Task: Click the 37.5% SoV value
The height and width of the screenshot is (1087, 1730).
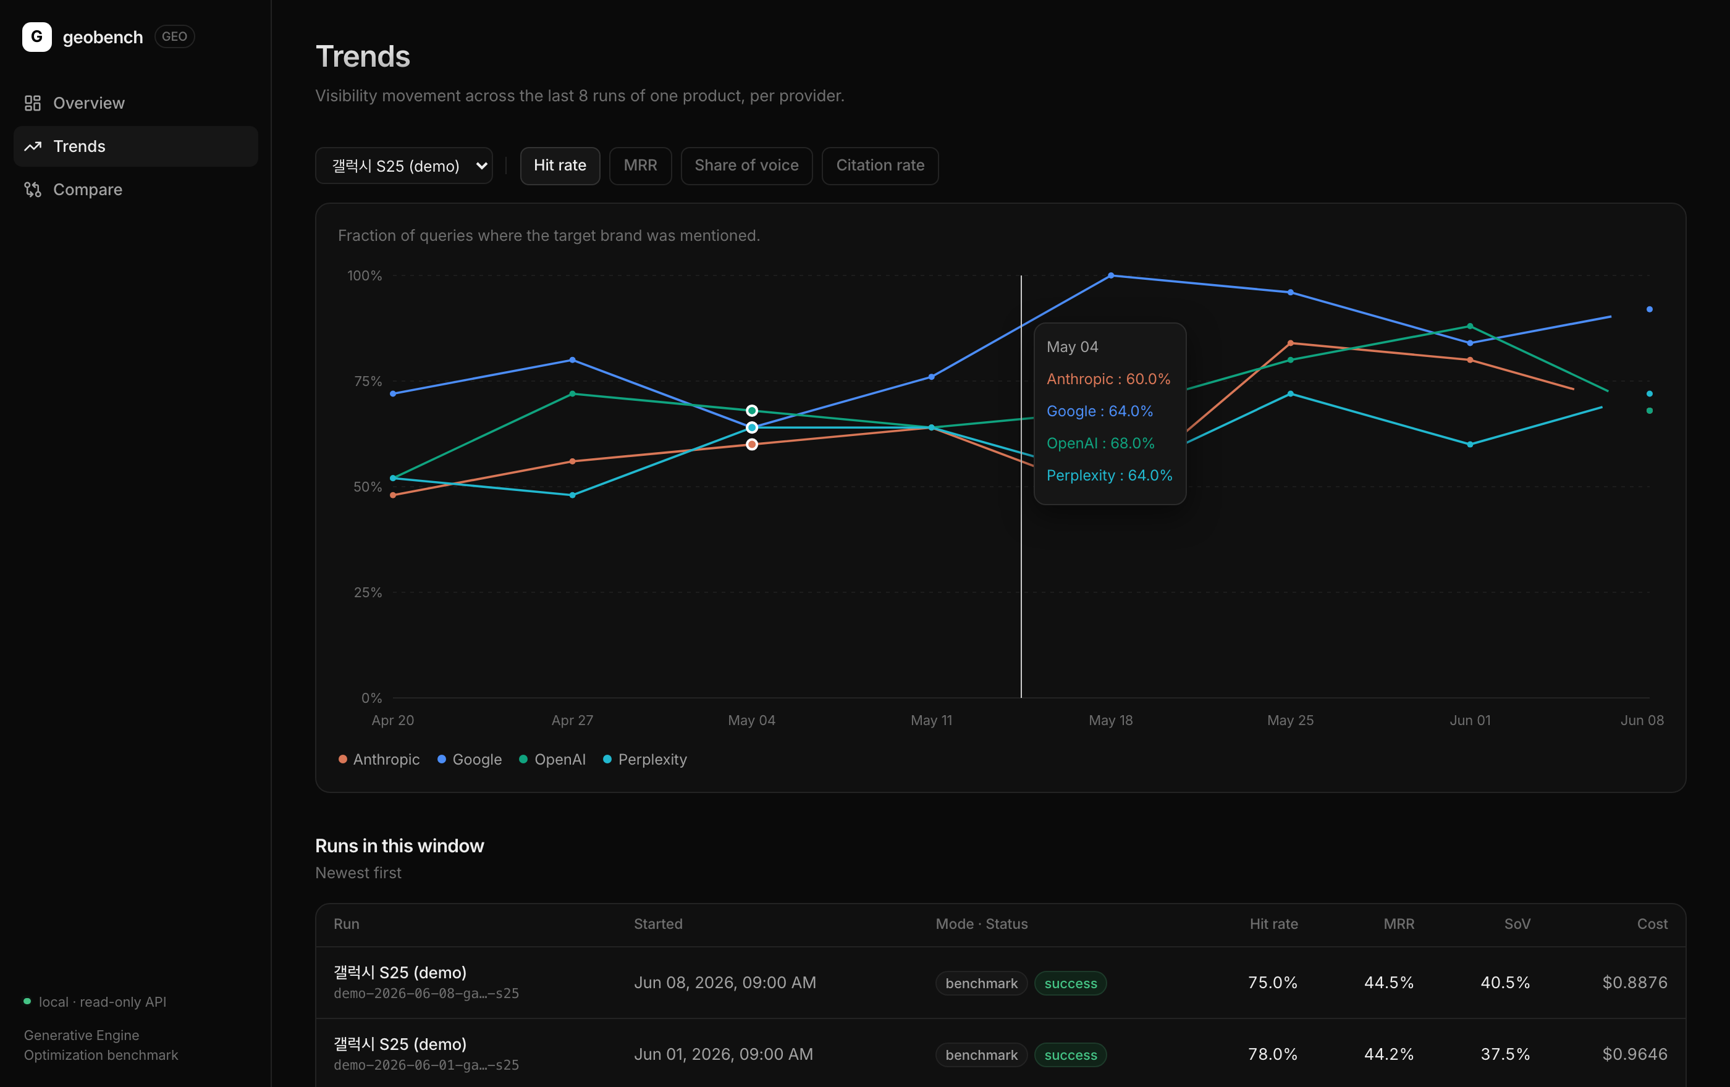Action: click(x=1505, y=1054)
